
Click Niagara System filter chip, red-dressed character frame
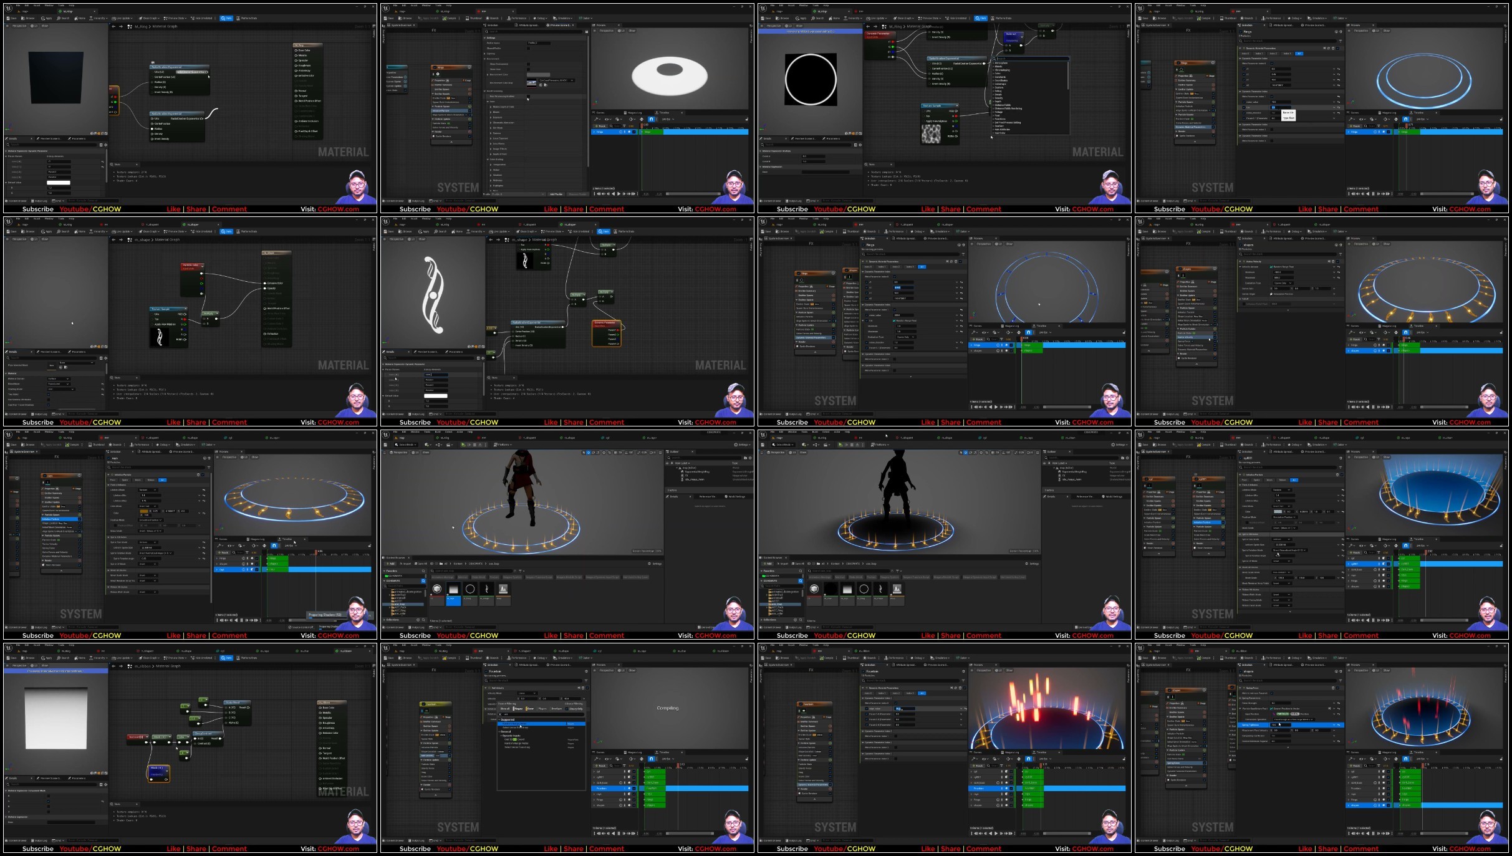click(513, 577)
